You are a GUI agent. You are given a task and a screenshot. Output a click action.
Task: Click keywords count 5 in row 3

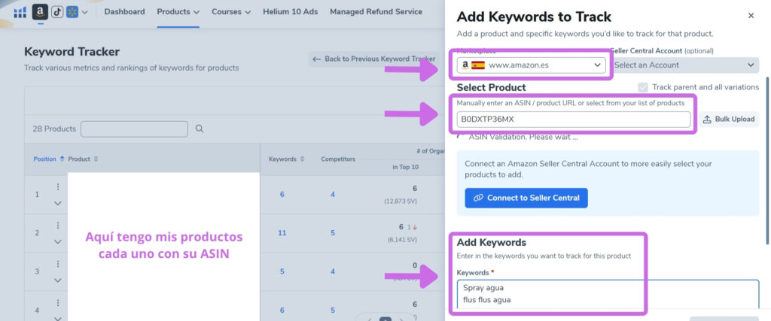pyautogui.click(x=282, y=271)
